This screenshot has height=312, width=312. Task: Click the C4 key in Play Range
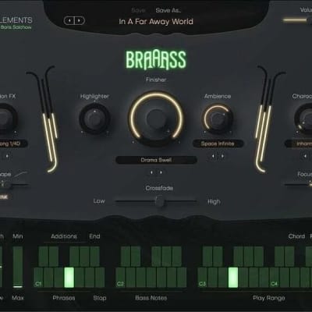pyautogui.click(x=274, y=278)
